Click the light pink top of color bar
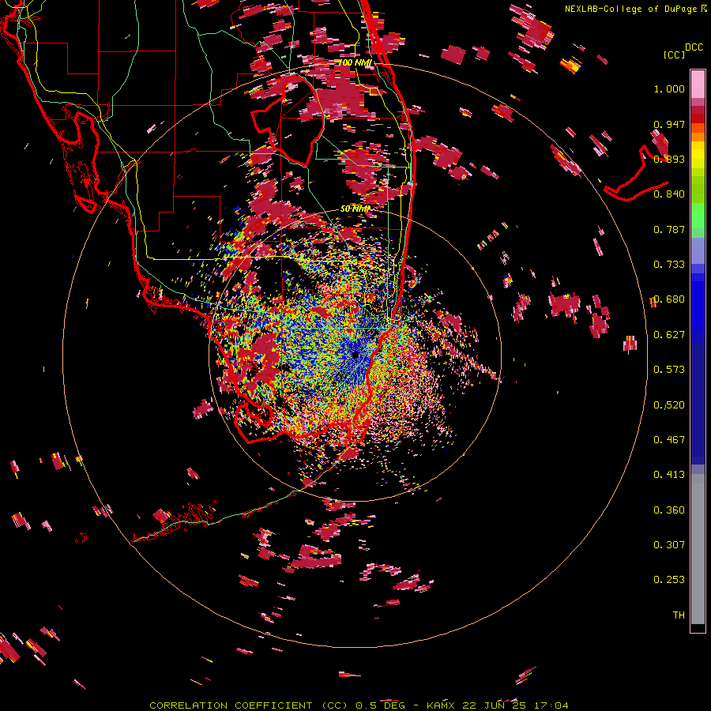Viewport: 711px width, 711px height. 698,85
